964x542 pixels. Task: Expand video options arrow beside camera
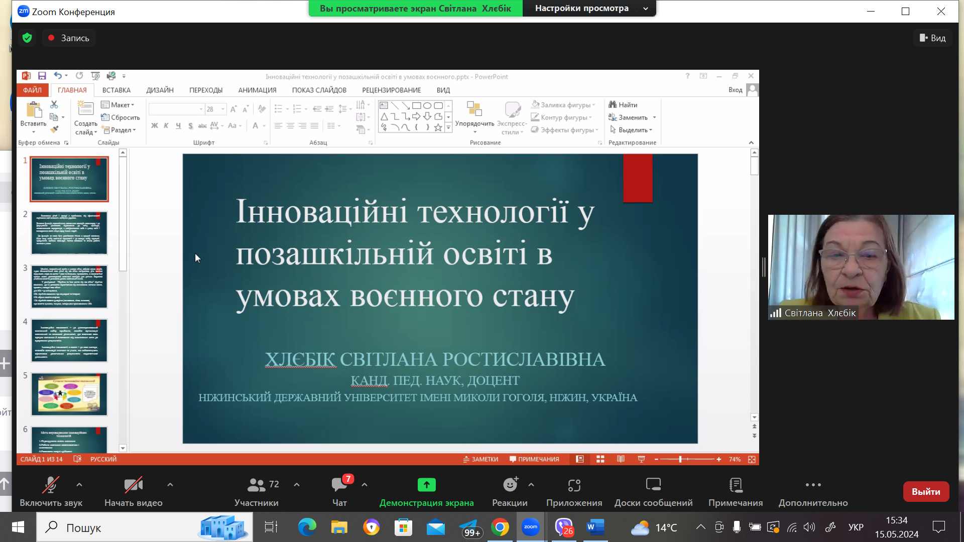point(170,485)
